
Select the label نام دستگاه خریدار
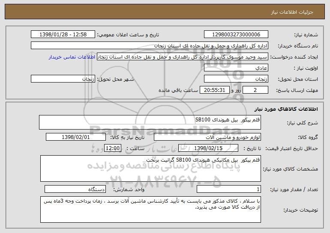point(298,46)
